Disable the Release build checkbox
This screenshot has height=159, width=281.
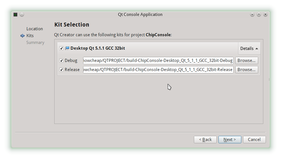click(61, 70)
